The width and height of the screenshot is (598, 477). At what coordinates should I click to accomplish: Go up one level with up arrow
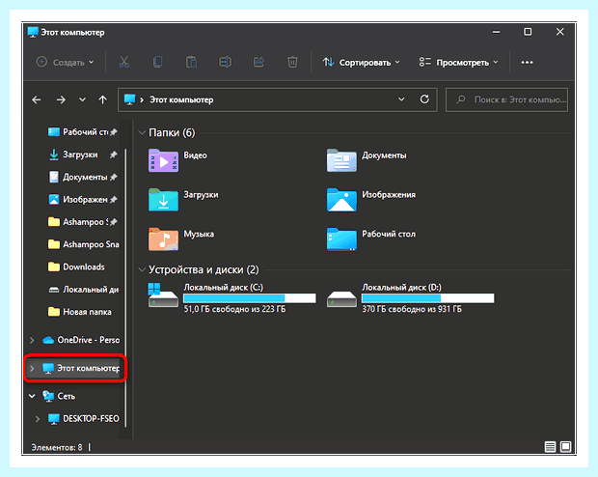tap(102, 100)
